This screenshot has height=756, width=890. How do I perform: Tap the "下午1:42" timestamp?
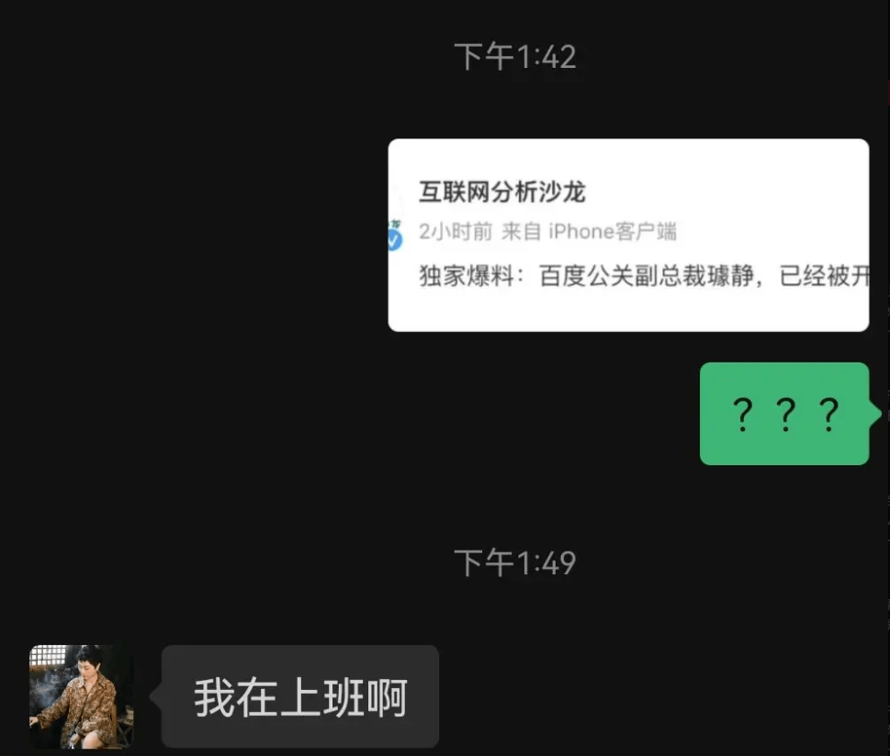(515, 57)
